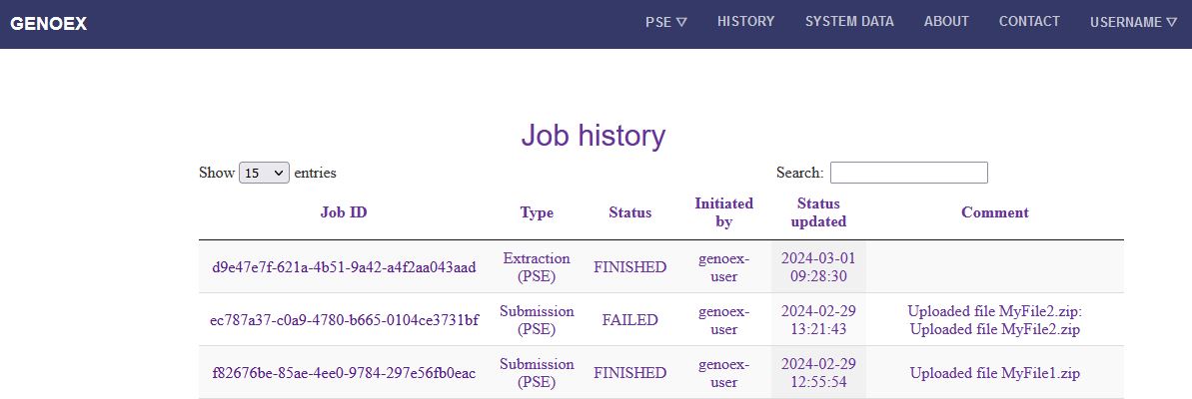This screenshot has height=399, width=1192.
Task: Open the Show entries dropdown
Action: (265, 173)
